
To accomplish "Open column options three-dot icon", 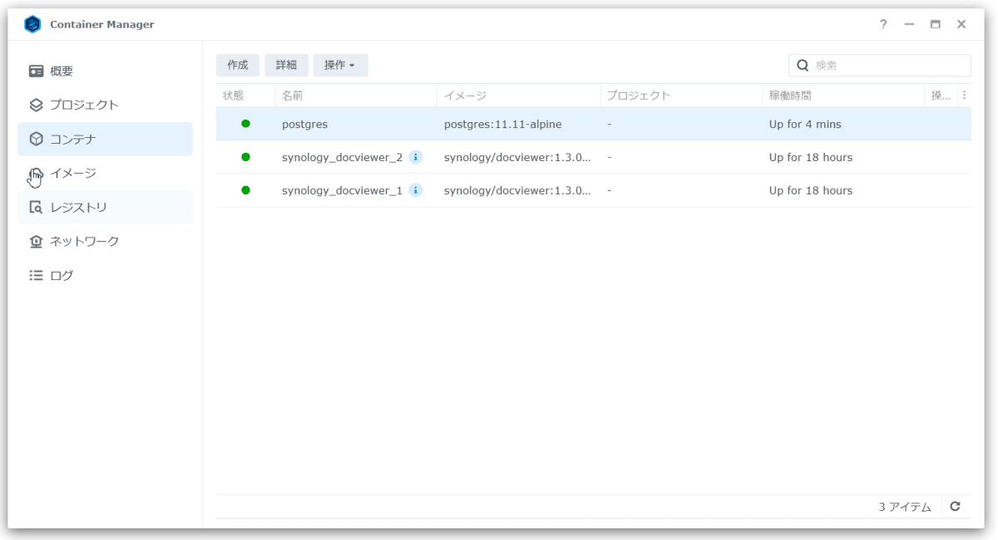I will (x=965, y=96).
